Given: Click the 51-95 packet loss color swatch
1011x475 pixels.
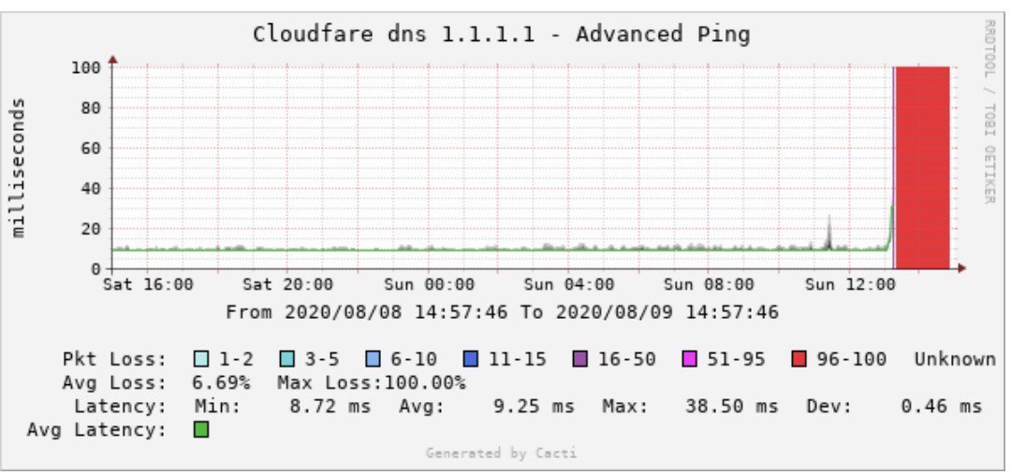Looking at the screenshot, I should pyautogui.click(x=689, y=358).
